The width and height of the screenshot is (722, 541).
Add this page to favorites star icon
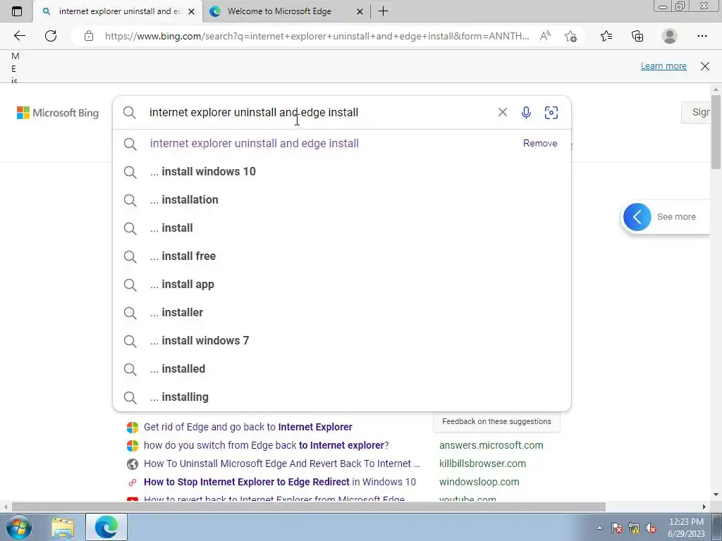coord(570,36)
